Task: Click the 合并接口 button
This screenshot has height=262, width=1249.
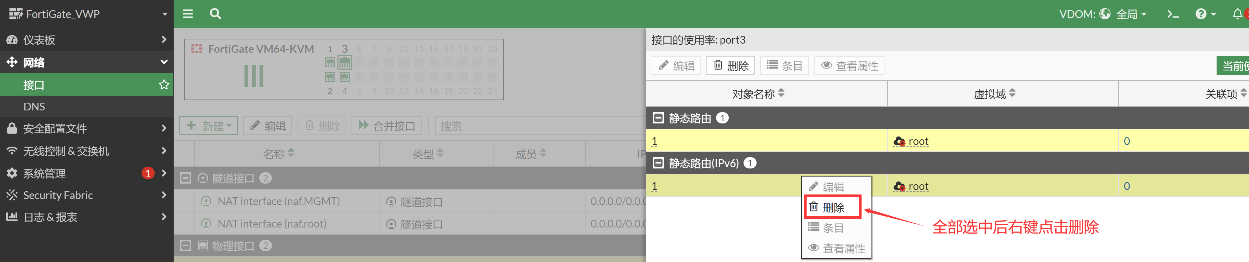Action: 386,126
